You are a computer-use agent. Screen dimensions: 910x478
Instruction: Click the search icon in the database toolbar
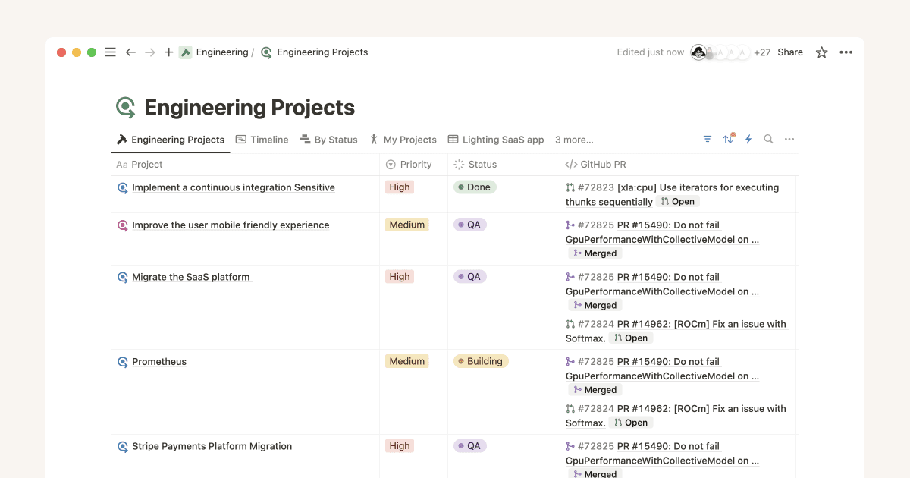tap(768, 139)
